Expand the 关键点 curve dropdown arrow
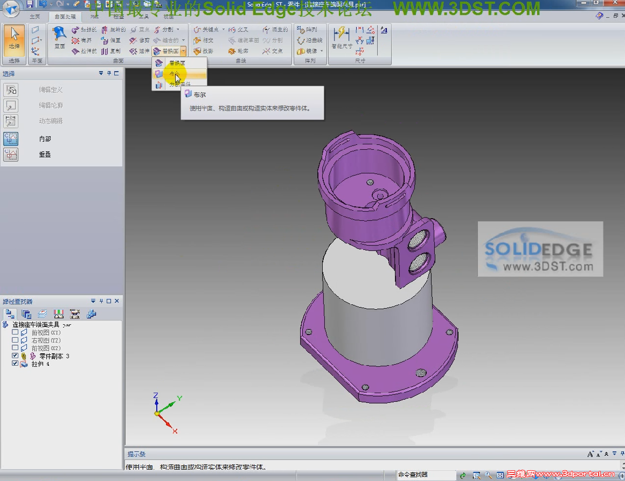Screen dimensions: 625x481 (223, 30)
